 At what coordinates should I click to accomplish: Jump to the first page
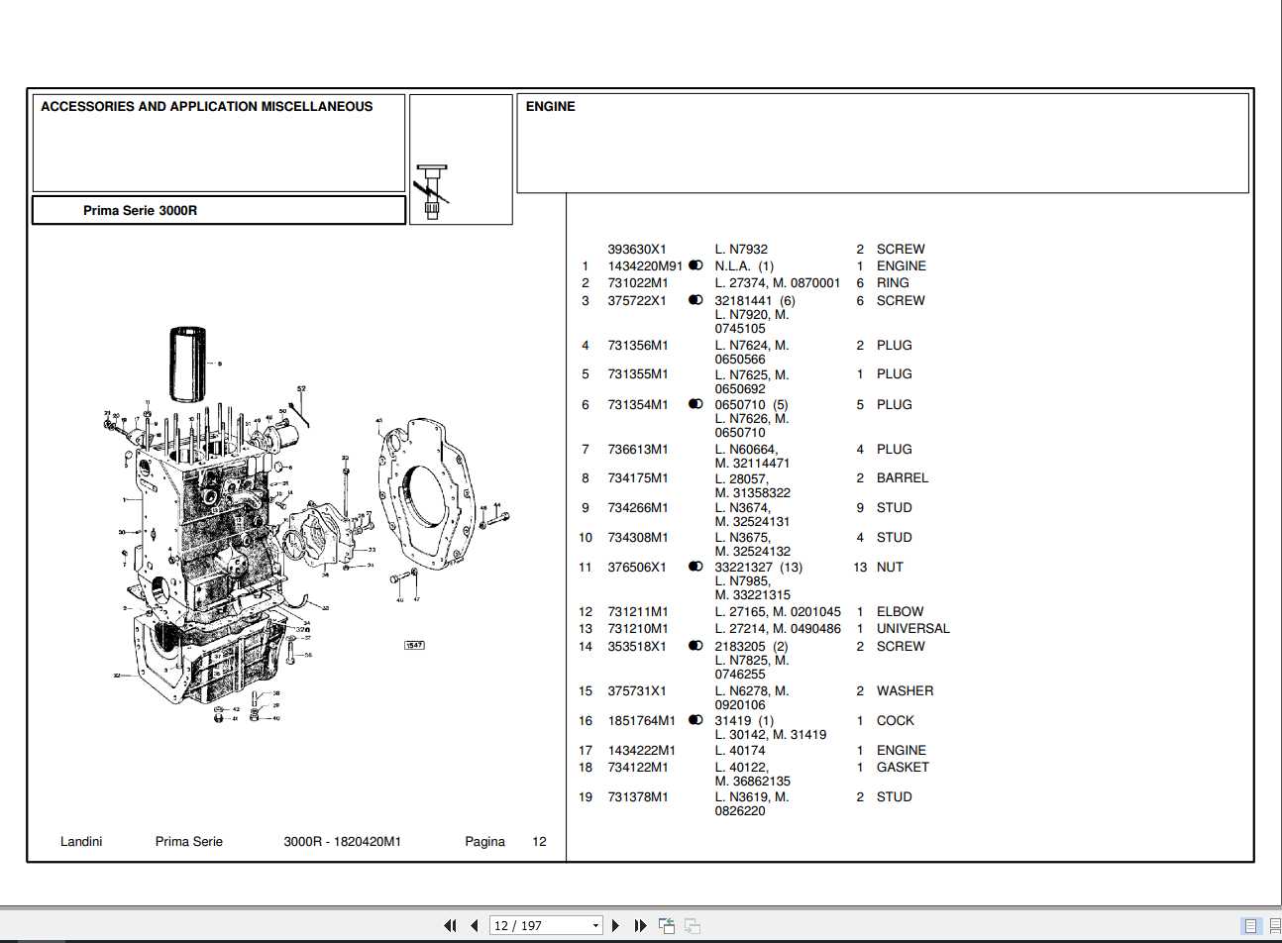pyautogui.click(x=451, y=925)
